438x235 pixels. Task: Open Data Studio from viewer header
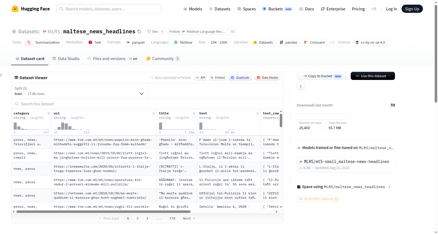(x=267, y=78)
